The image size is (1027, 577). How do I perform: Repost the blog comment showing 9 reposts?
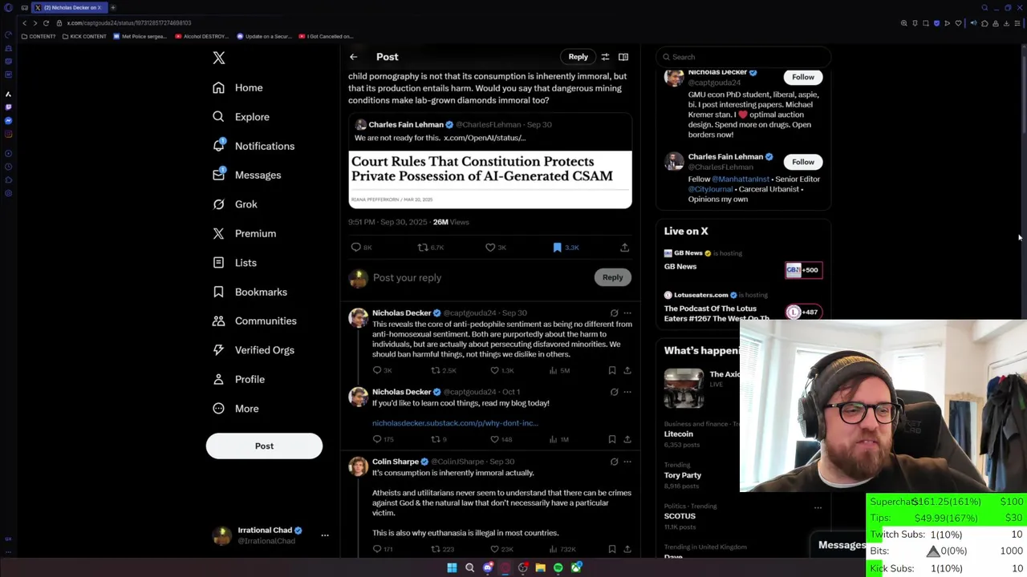(x=438, y=439)
